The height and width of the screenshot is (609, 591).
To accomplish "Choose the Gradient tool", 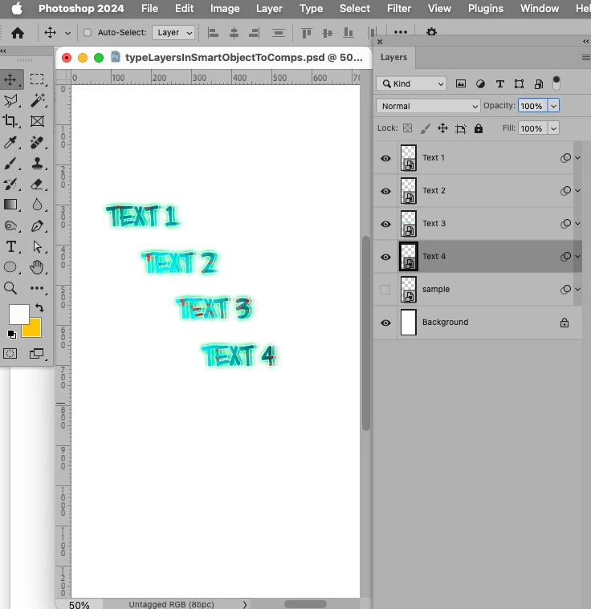I will (10, 205).
